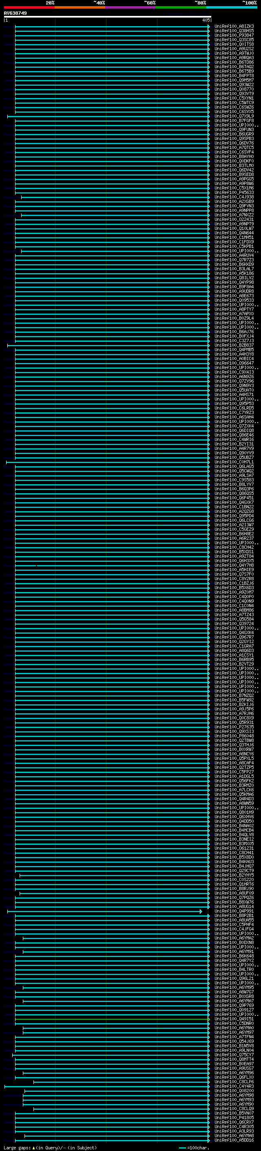Select hit label UniRef100_Q9FUN3
Screen dimensions: 261x1151
click(x=234, y=129)
